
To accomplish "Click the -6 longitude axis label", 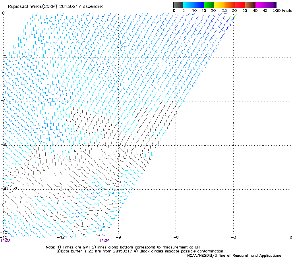I will point(176,237).
